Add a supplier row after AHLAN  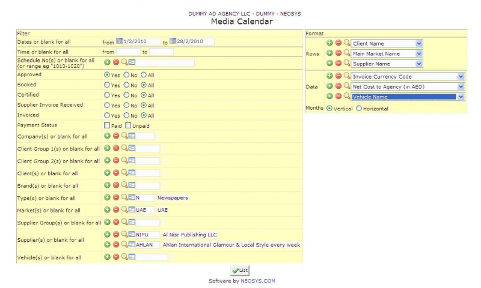pyautogui.click(x=107, y=244)
